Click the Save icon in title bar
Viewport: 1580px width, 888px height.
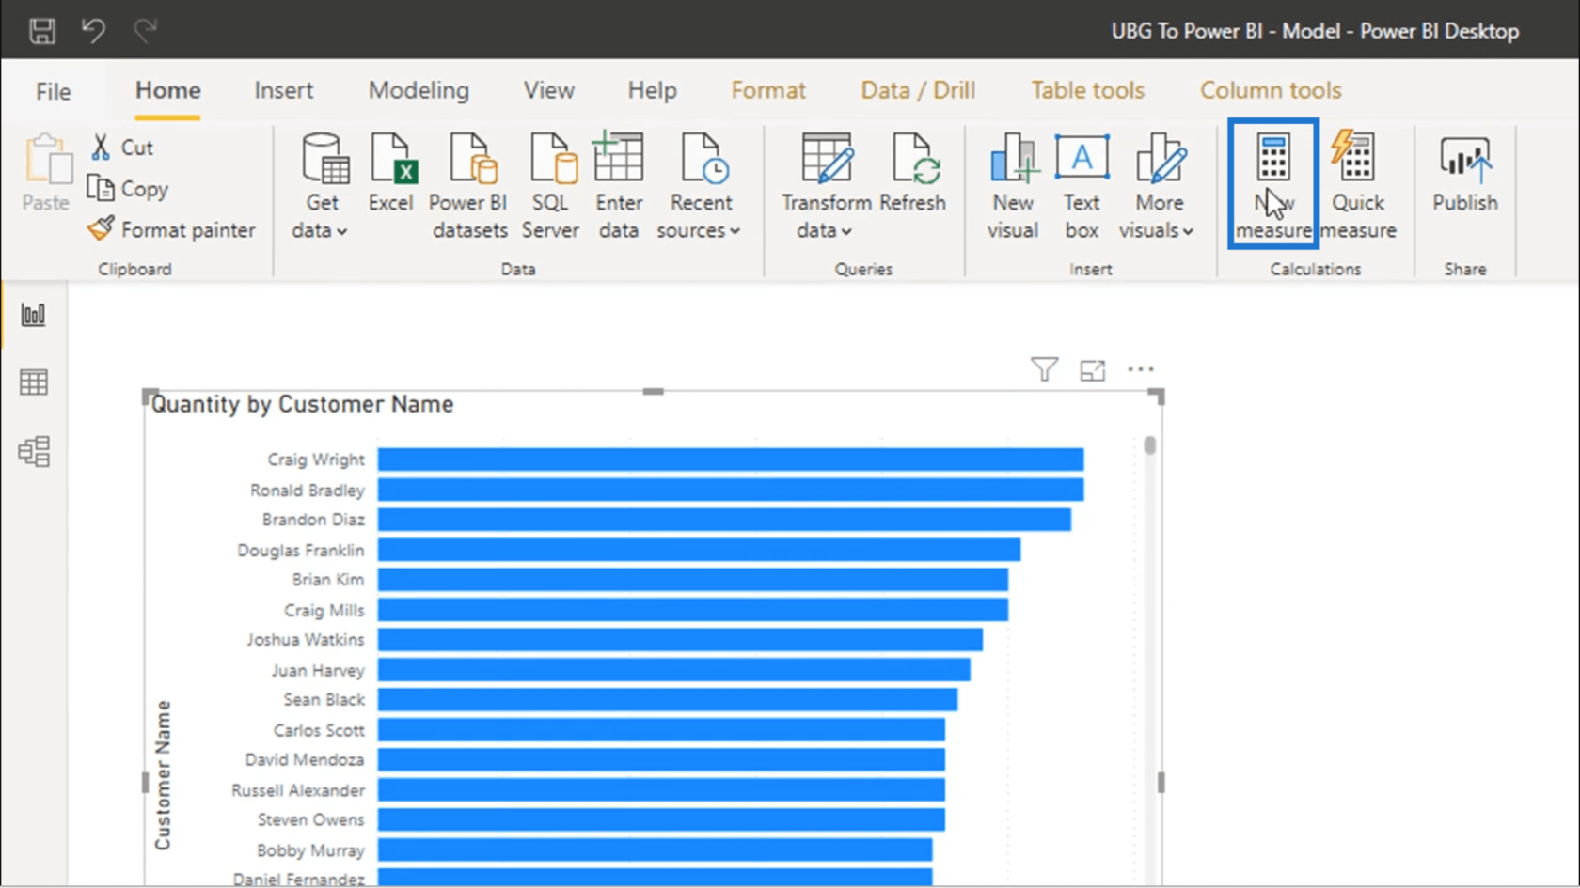pyautogui.click(x=42, y=31)
